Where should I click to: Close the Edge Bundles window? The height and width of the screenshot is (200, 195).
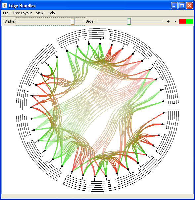[x=189, y=6]
